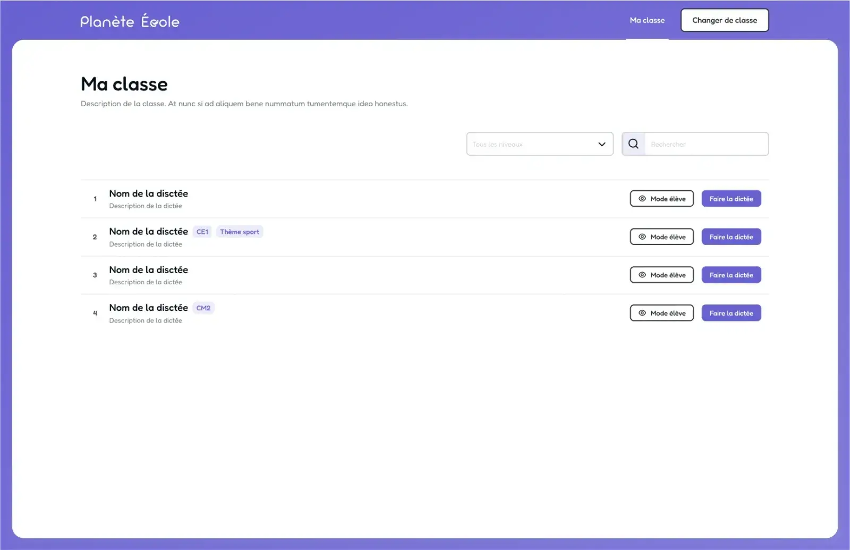Viewport: 850px width, 550px height.
Task: Click the level filter chevron arrow
Action: pyautogui.click(x=602, y=144)
